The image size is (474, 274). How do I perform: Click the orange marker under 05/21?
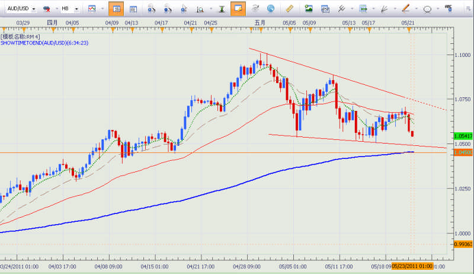coord(409,30)
